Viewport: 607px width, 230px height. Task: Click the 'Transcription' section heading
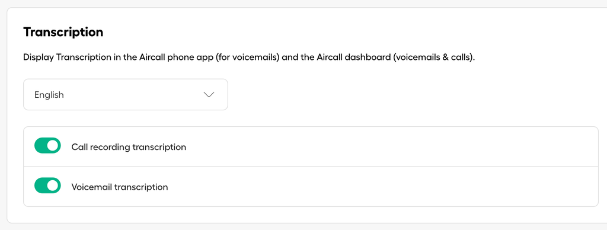pos(63,32)
